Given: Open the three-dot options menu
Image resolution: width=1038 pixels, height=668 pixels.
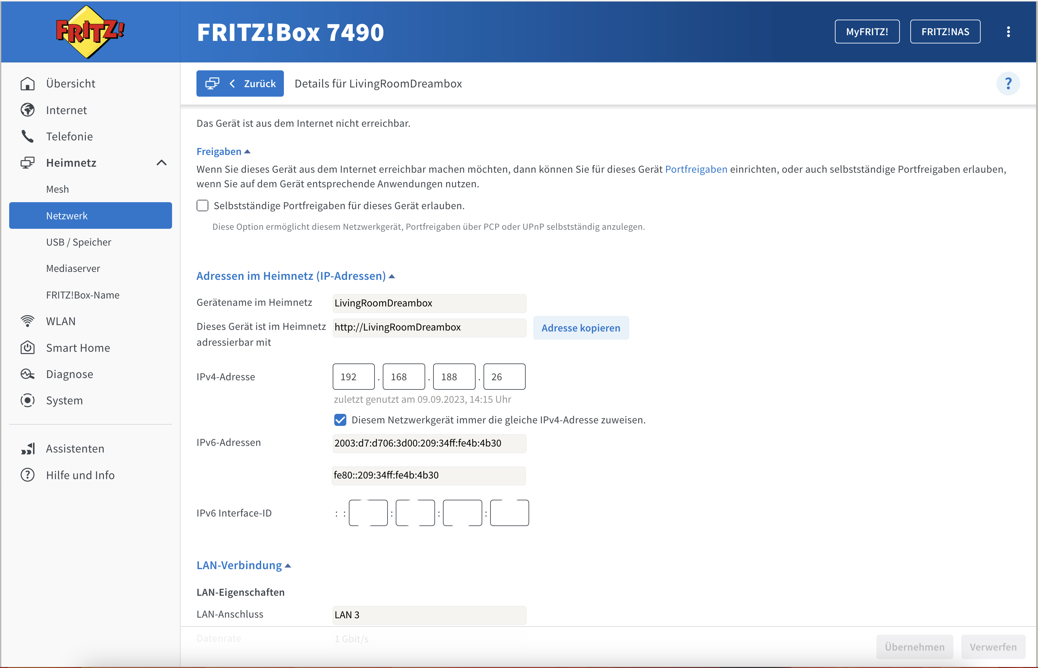Looking at the screenshot, I should pyautogui.click(x=1008, y=32).
